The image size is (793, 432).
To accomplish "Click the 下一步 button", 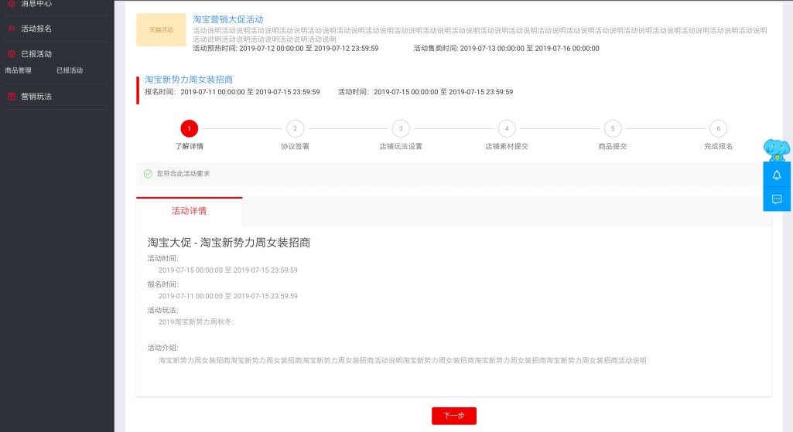I will point(453,416).
